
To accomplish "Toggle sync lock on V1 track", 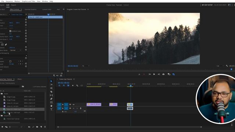I will pos(70,104).
